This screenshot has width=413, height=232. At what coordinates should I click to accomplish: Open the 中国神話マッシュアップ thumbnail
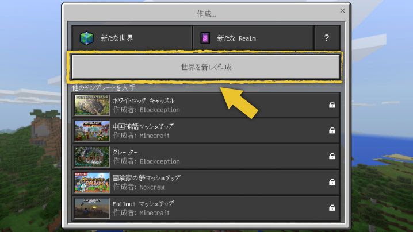[x=92, y=131]
